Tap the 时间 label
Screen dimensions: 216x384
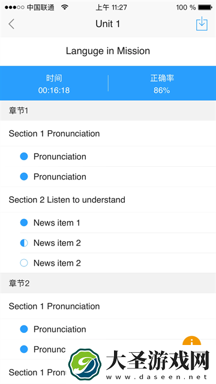coord(54,79)
